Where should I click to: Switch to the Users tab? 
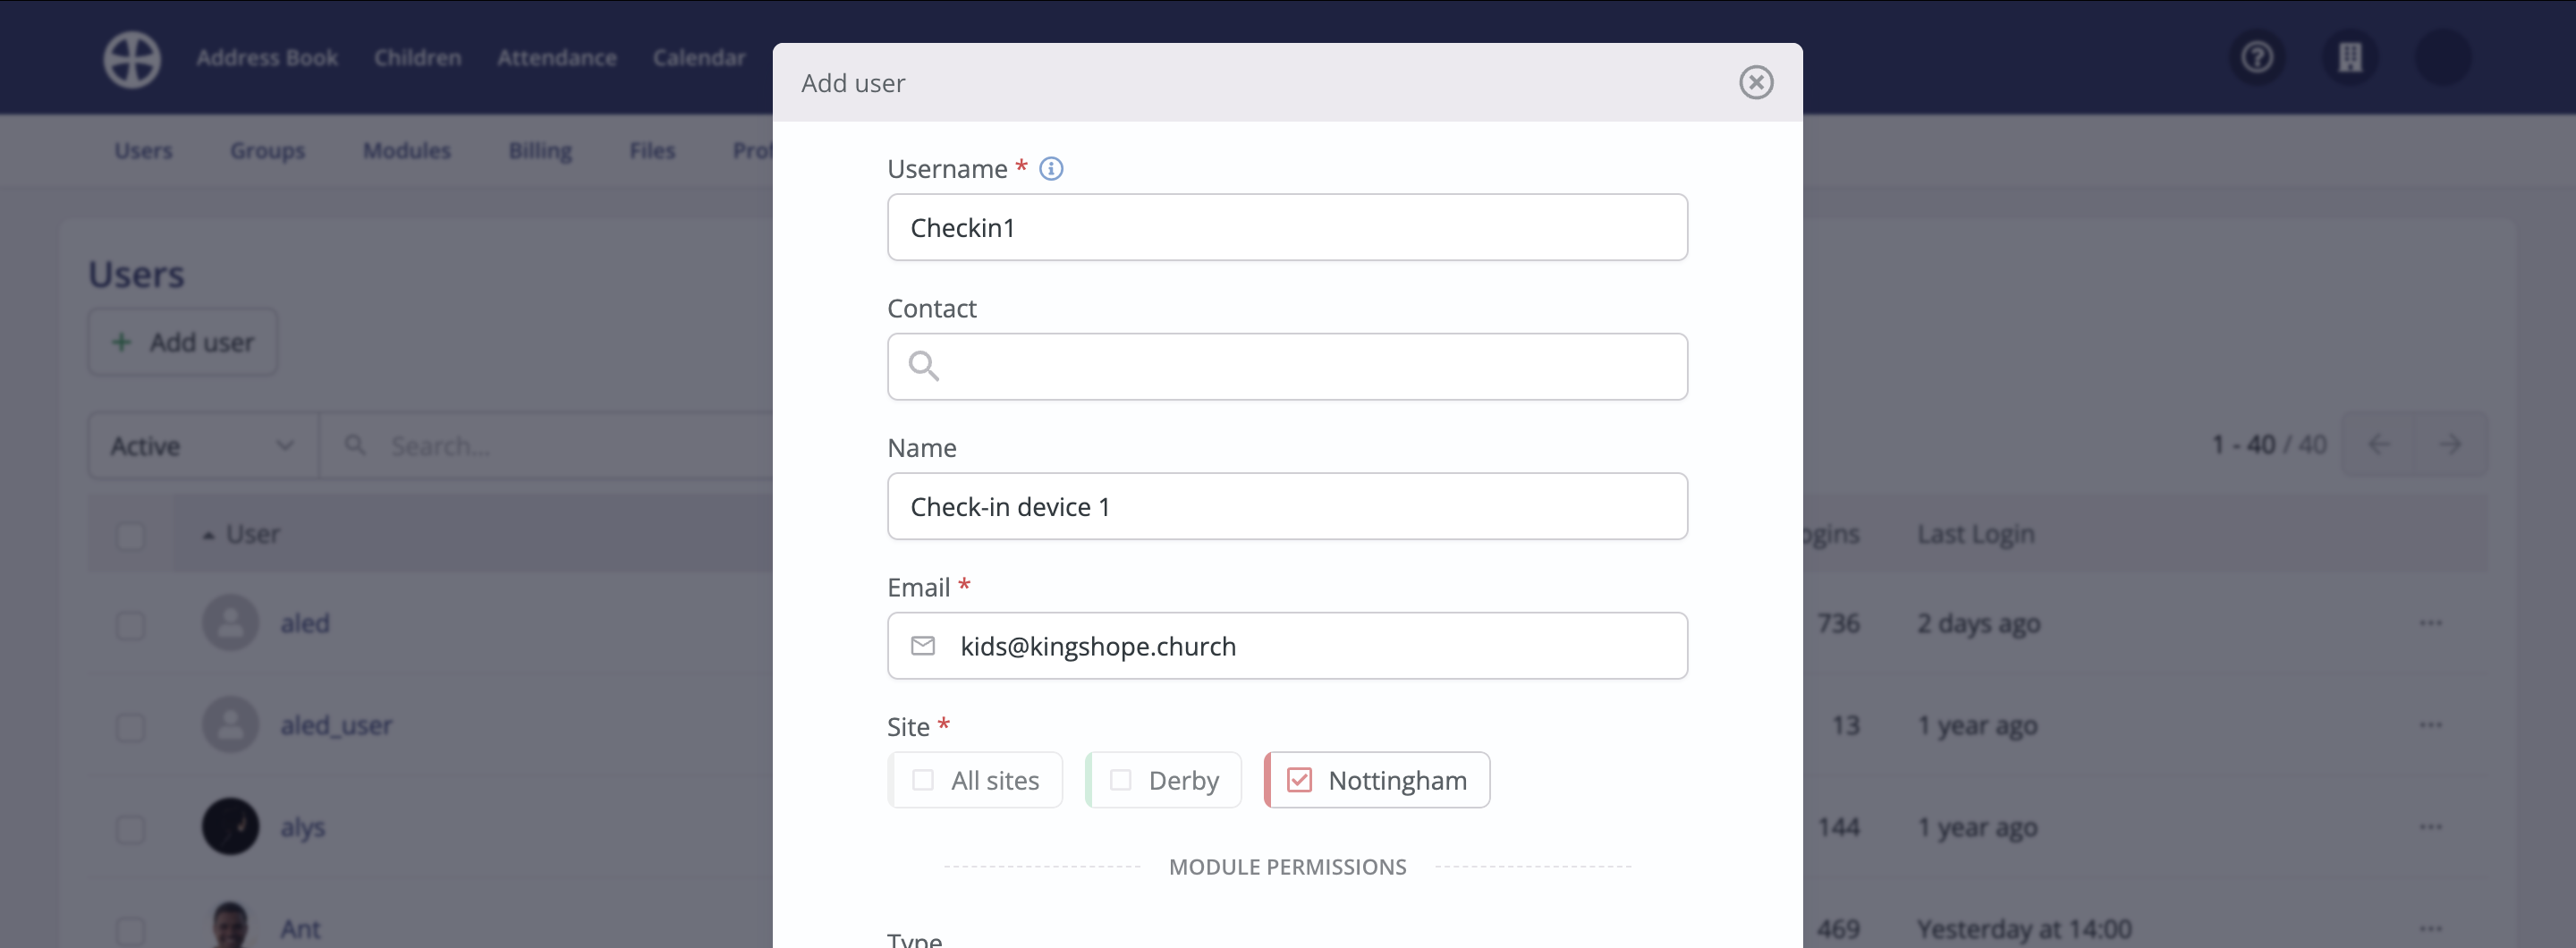[x=143, y=150]
